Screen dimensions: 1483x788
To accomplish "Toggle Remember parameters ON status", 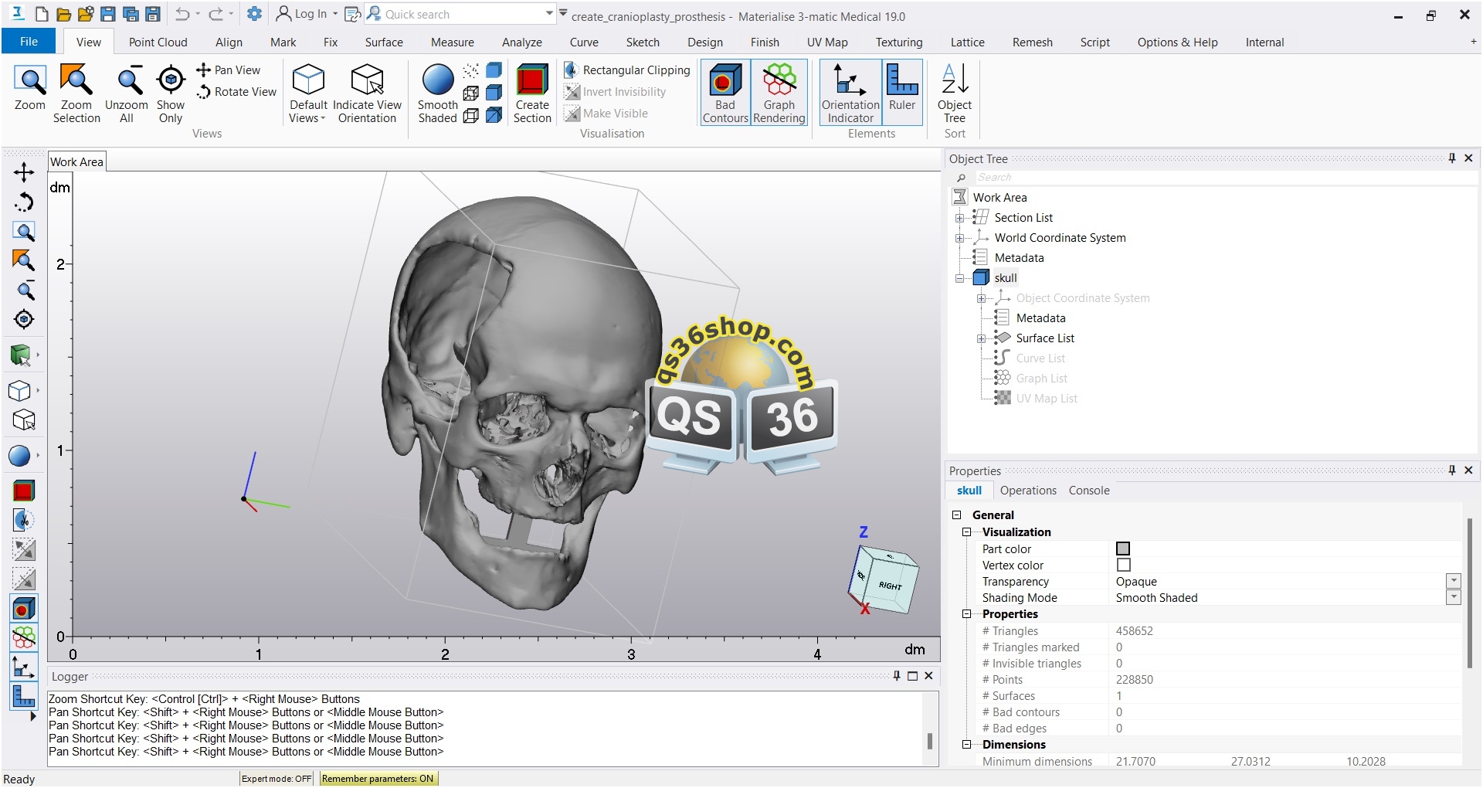I will 378,778.
